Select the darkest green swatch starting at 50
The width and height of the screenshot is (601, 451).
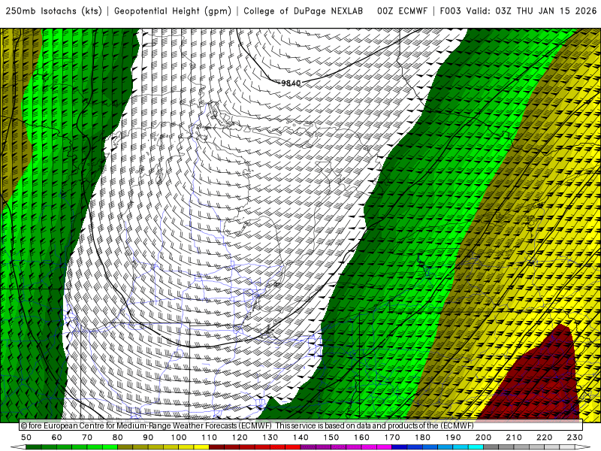pos(33,447)
